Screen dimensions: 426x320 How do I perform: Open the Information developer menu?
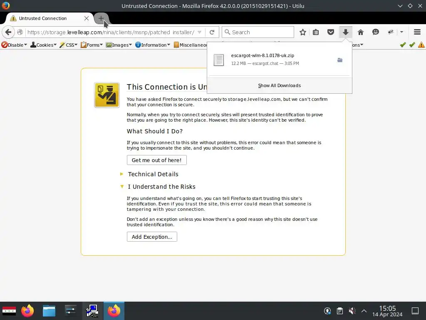(153, 45)
